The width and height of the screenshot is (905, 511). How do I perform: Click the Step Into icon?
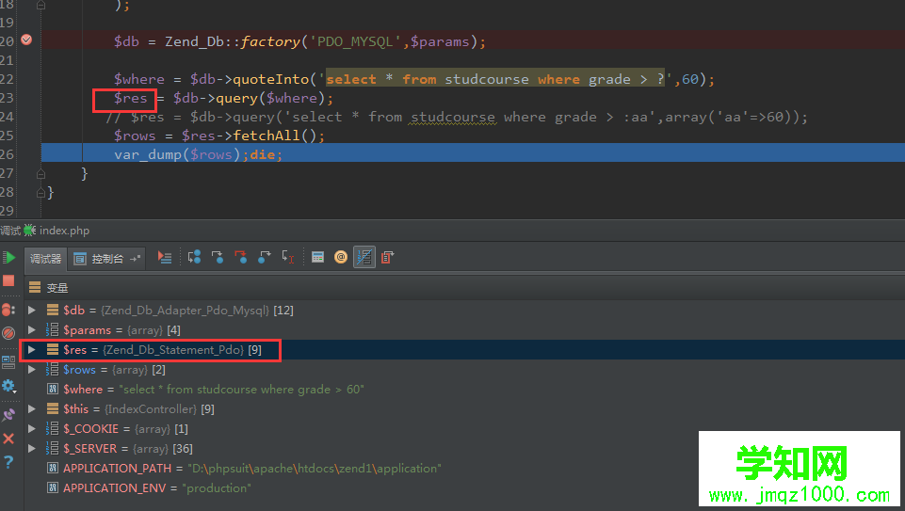pos(218,257)
